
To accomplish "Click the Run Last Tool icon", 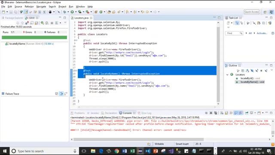I will [87, 12].
